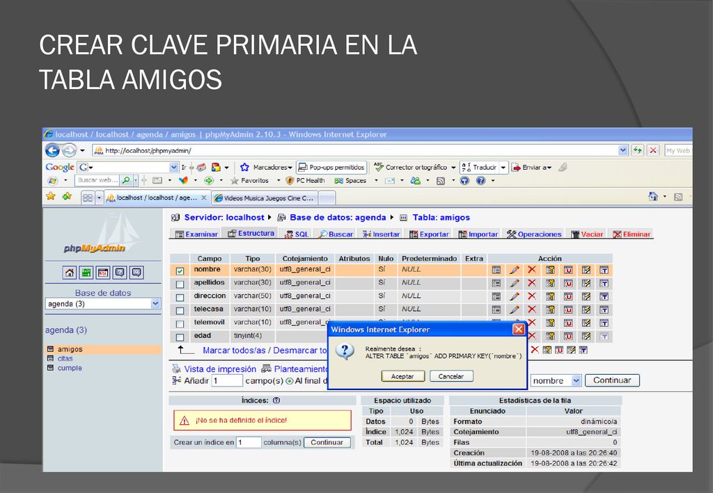Screen dimensions: 713x493
Task: Click the pencil edit icon for direccion row
Action: (x=515, y=296)
